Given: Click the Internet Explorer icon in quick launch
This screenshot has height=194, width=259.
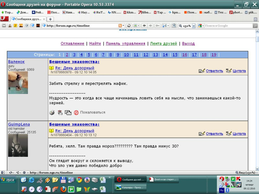Looking at the screenshot, I should 31,180.
